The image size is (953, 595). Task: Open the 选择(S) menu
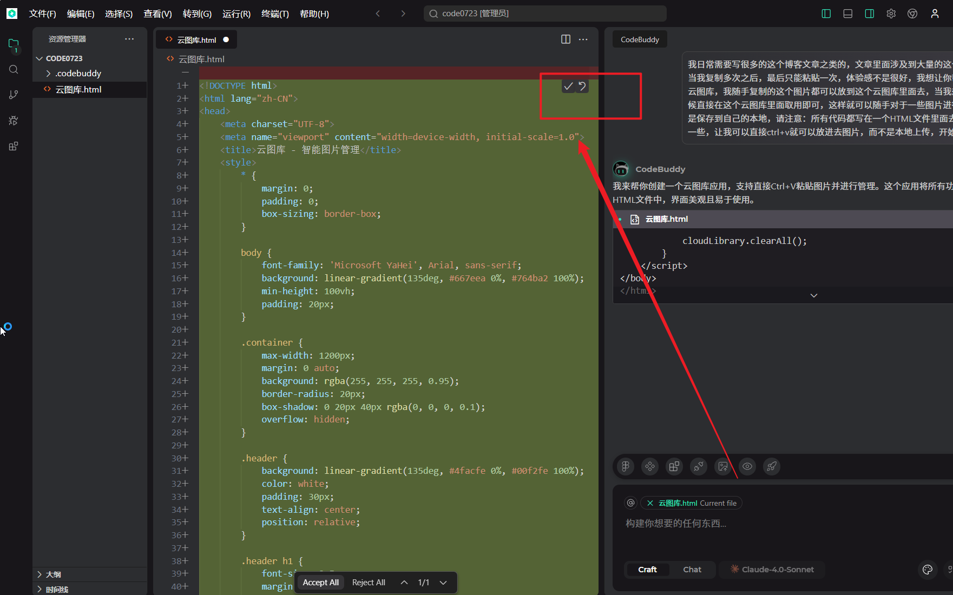tap(119, 14)
